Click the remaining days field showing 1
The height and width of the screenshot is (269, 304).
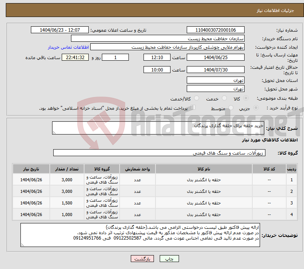(x=115, y=57)
